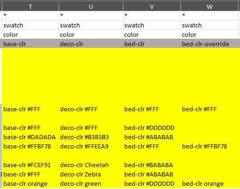The width and height of the screenshot is (240, 189).
Task: Click the deco-clr header cell
Action: (91, 44)
